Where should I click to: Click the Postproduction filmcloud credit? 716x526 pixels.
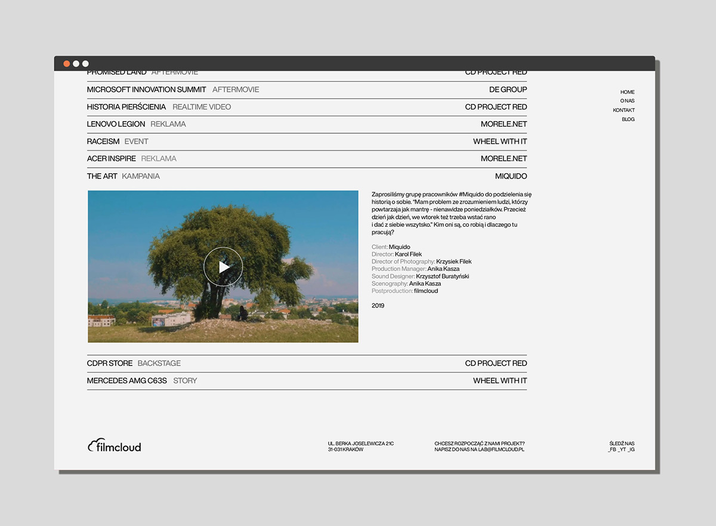tap(405, 291)
